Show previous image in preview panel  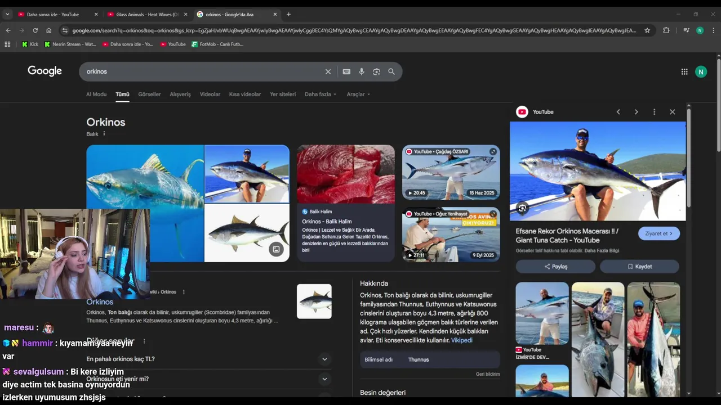click(x=618, y=112)
